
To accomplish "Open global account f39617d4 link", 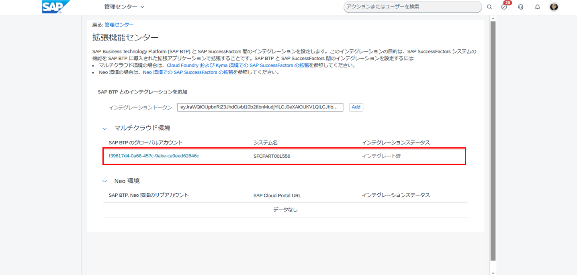I will (x=154, y=156).
